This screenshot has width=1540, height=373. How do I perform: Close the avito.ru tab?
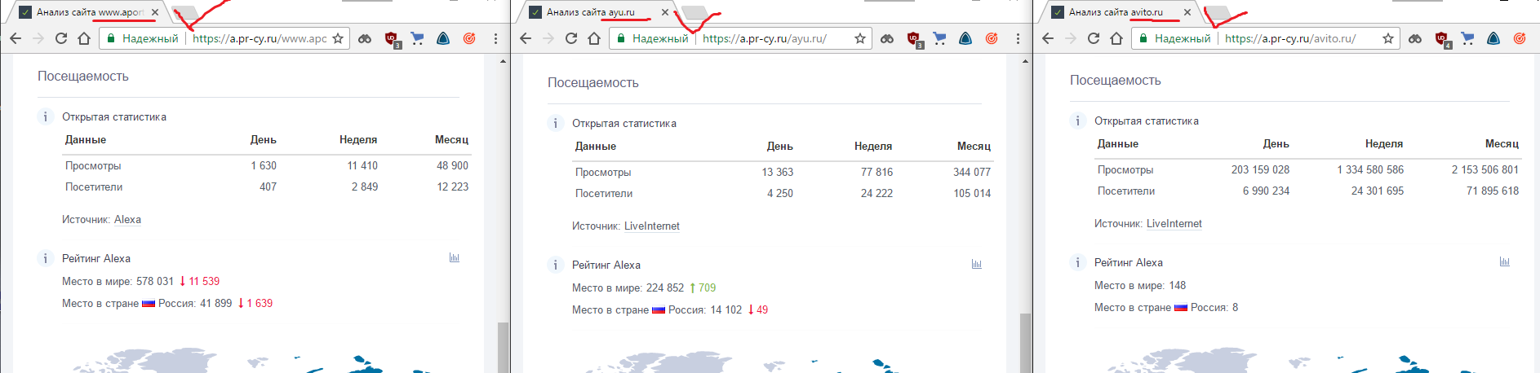click(1187, 12)
